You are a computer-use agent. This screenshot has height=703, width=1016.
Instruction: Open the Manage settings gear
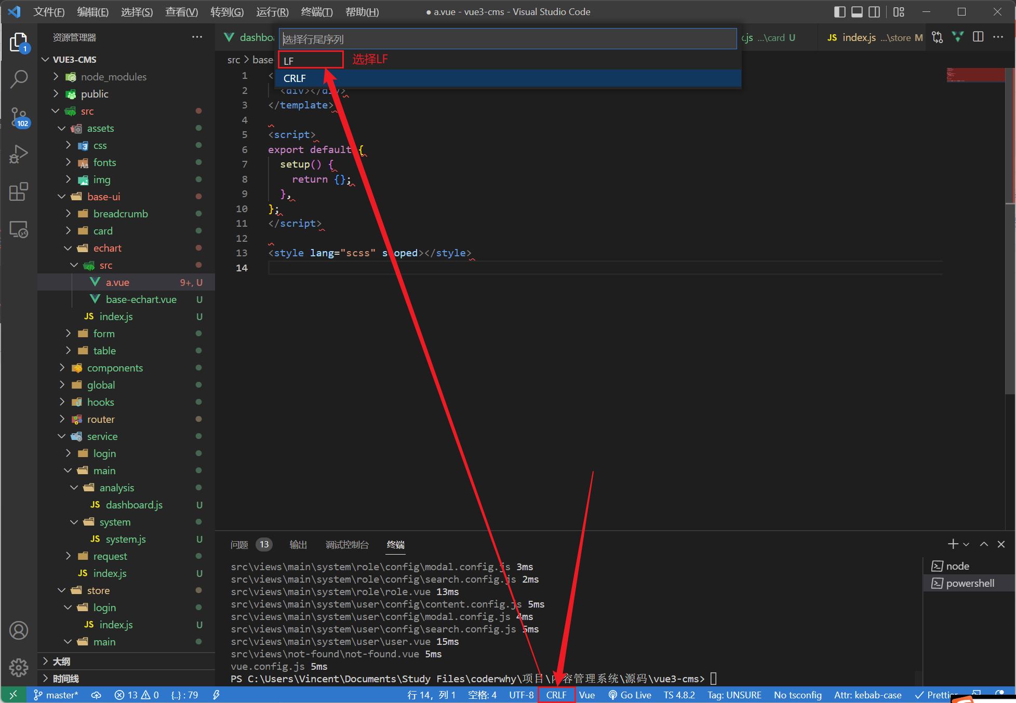(19, 667)
